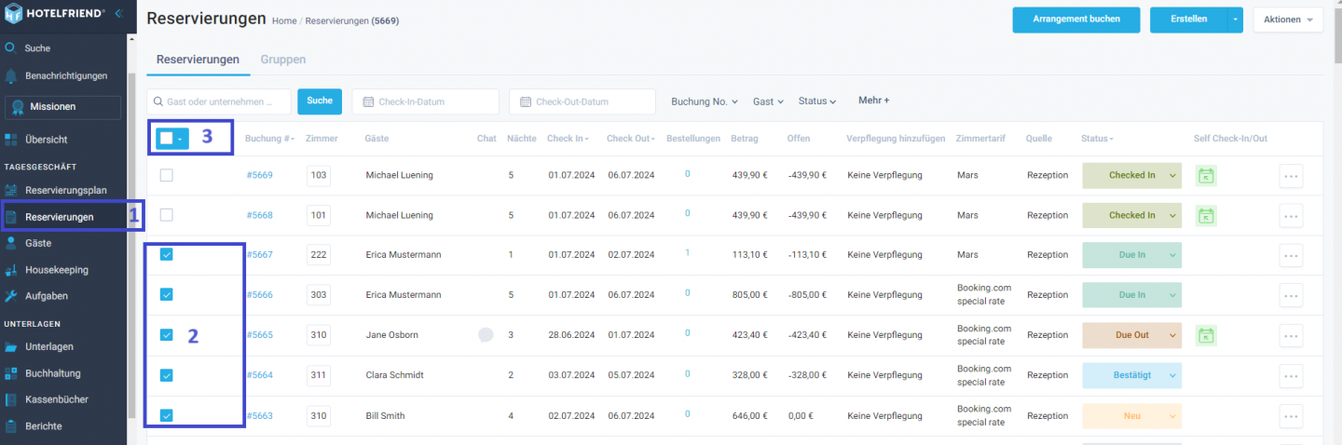Screen dimensions: 1342x445
Task: Click the self check-out icon for booking #5665
Action: [1206, 335]
